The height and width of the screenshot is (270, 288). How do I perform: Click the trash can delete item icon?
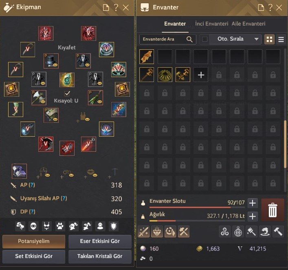tap(273, 210)
